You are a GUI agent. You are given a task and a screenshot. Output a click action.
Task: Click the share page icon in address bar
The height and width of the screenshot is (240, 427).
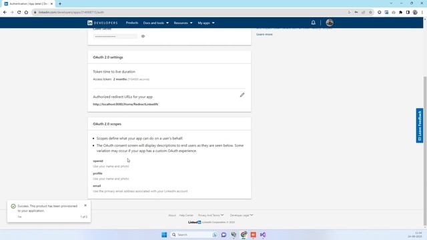(363, 12)
